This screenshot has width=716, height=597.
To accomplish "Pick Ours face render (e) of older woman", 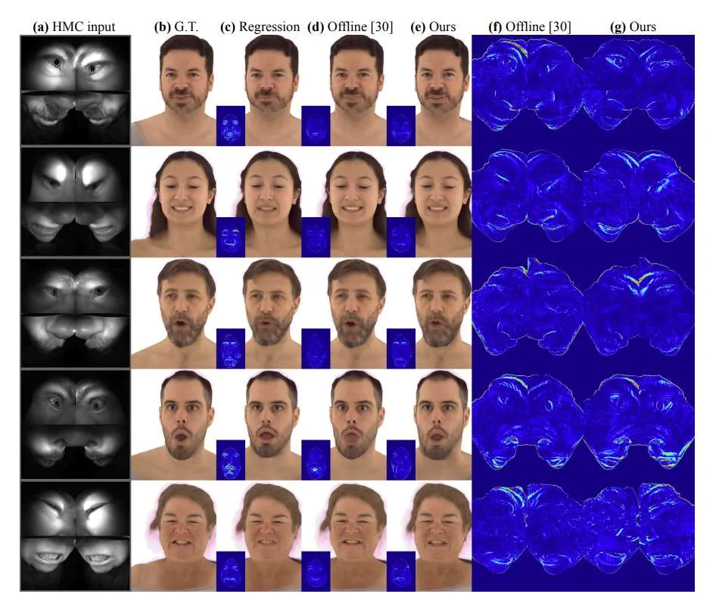I will [x=442, y=536].
